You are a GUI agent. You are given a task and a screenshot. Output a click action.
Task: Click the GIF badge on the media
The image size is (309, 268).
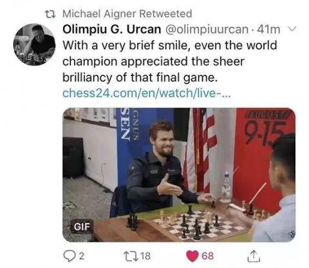coord(82,227)
